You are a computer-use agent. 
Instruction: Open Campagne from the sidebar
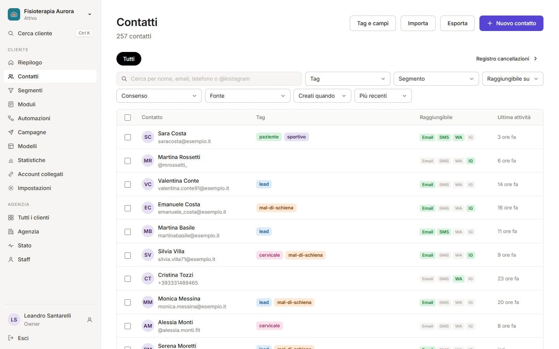point(50,132)
